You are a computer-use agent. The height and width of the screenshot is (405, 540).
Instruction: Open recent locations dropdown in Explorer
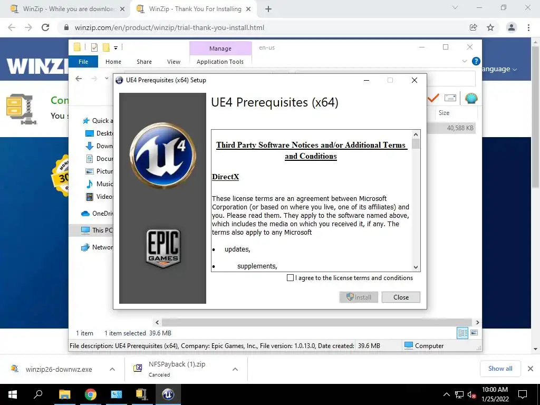(x=107, y=79)
